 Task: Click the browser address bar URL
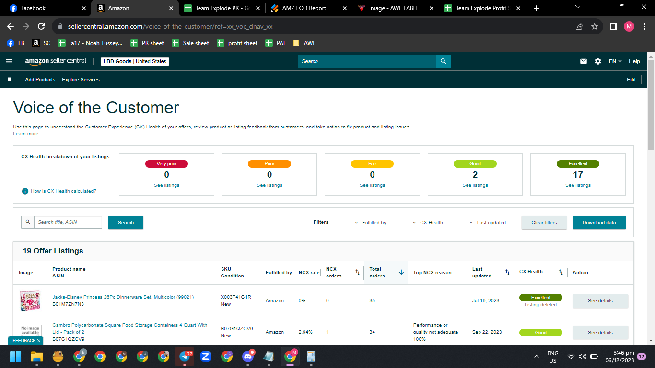171,26
